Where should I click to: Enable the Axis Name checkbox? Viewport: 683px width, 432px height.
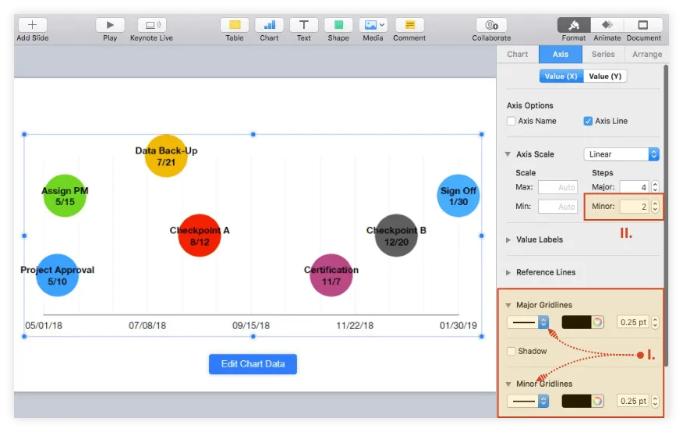(x=511, y=121)
